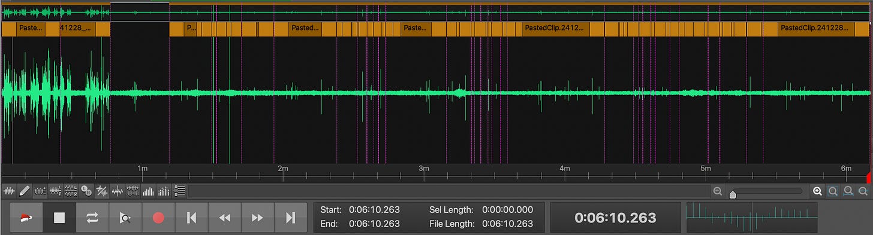873x235 pixels.
Task: Click the 6m mark on the time ruler
Action: tap(846, 169)
